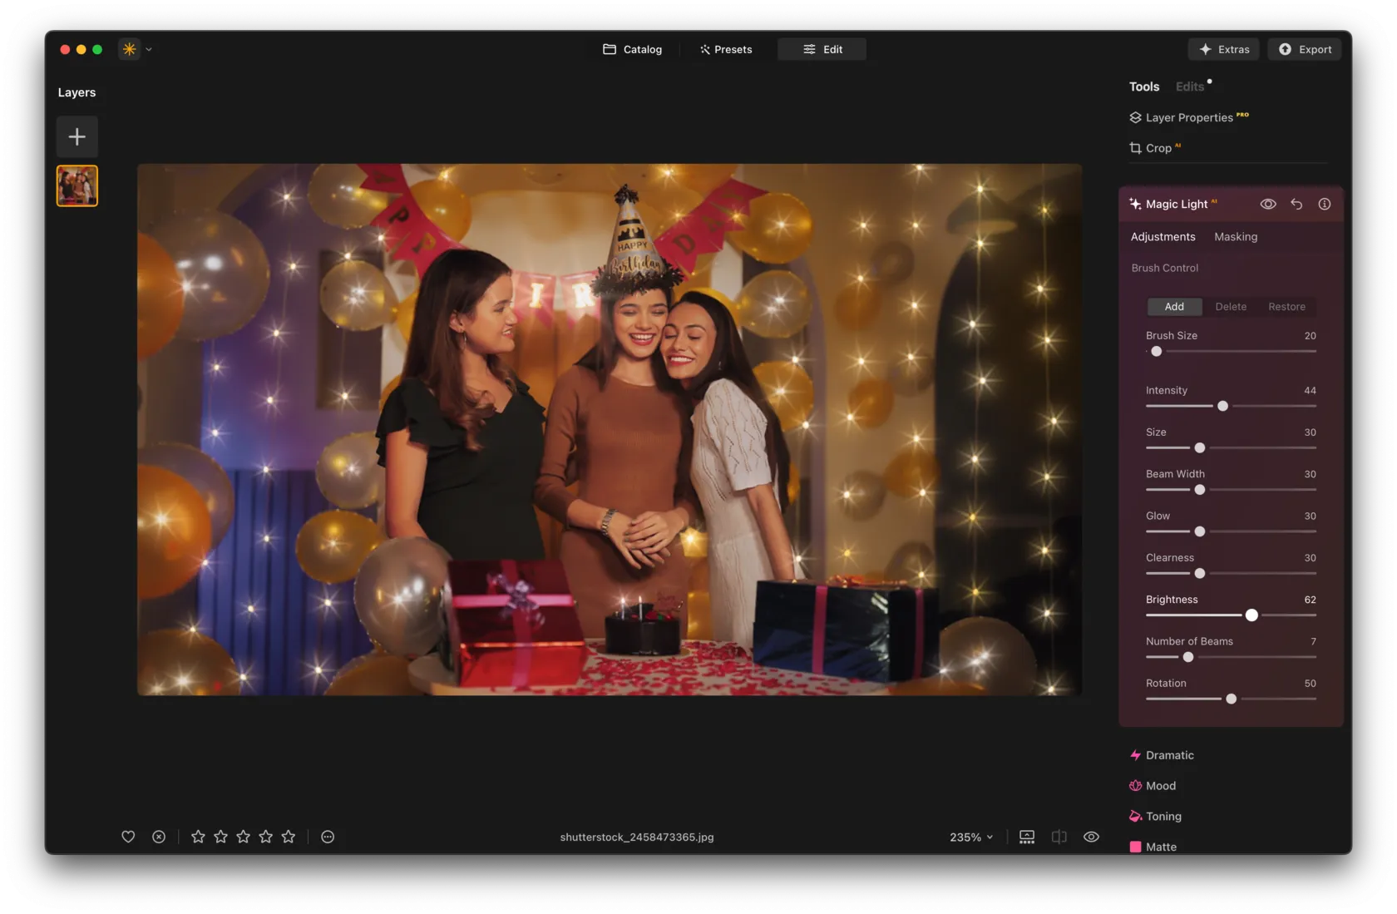Viewport: 1397px width, 914px height.
Task: Click the heart favorite icon
Action: (128, 837)
